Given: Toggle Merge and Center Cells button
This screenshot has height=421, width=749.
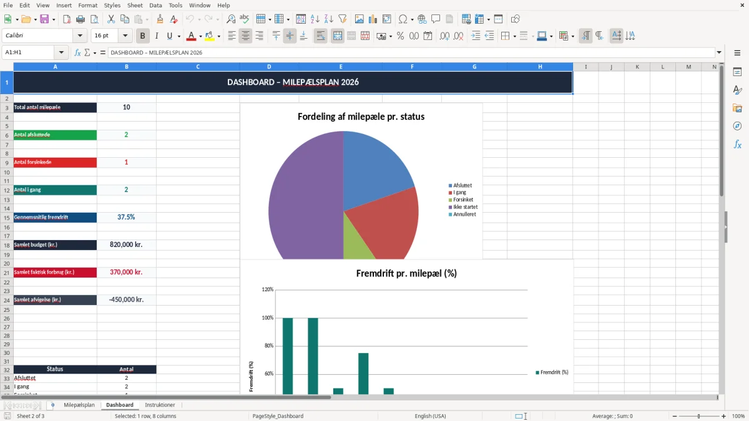Looking at the screenshot, I should coord(337,36).
